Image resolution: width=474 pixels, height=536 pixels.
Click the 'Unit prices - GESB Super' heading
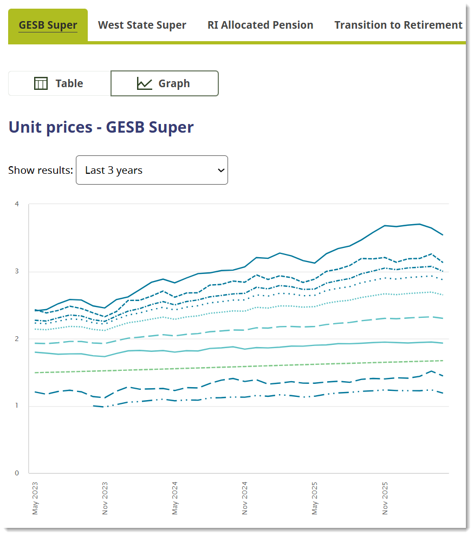coord(101,128)
